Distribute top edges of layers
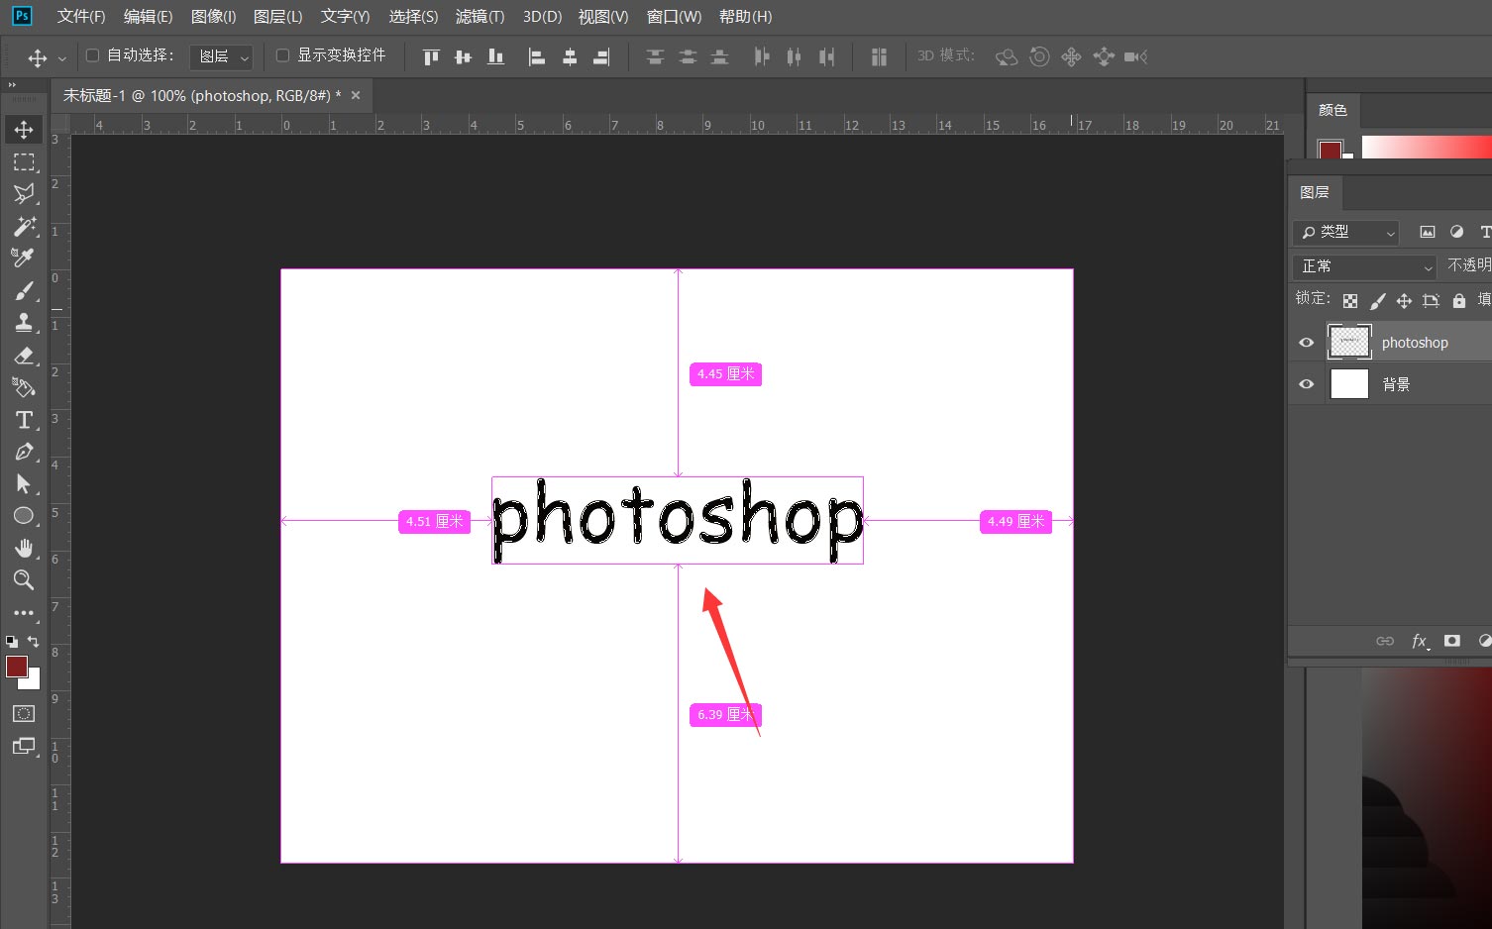This screenshot has width=1492, height=929. [655, 56]
